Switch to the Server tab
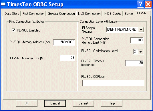The height and width of the screenshot is (111, 153). click(x=129, y=14)
